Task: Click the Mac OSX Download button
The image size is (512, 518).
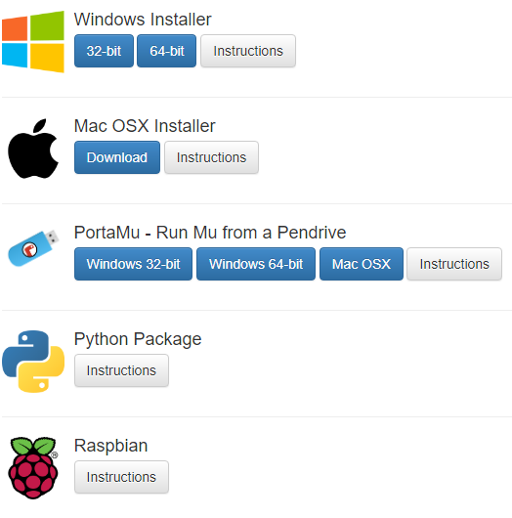Action: pyautogui.click(x=117, y=157)
